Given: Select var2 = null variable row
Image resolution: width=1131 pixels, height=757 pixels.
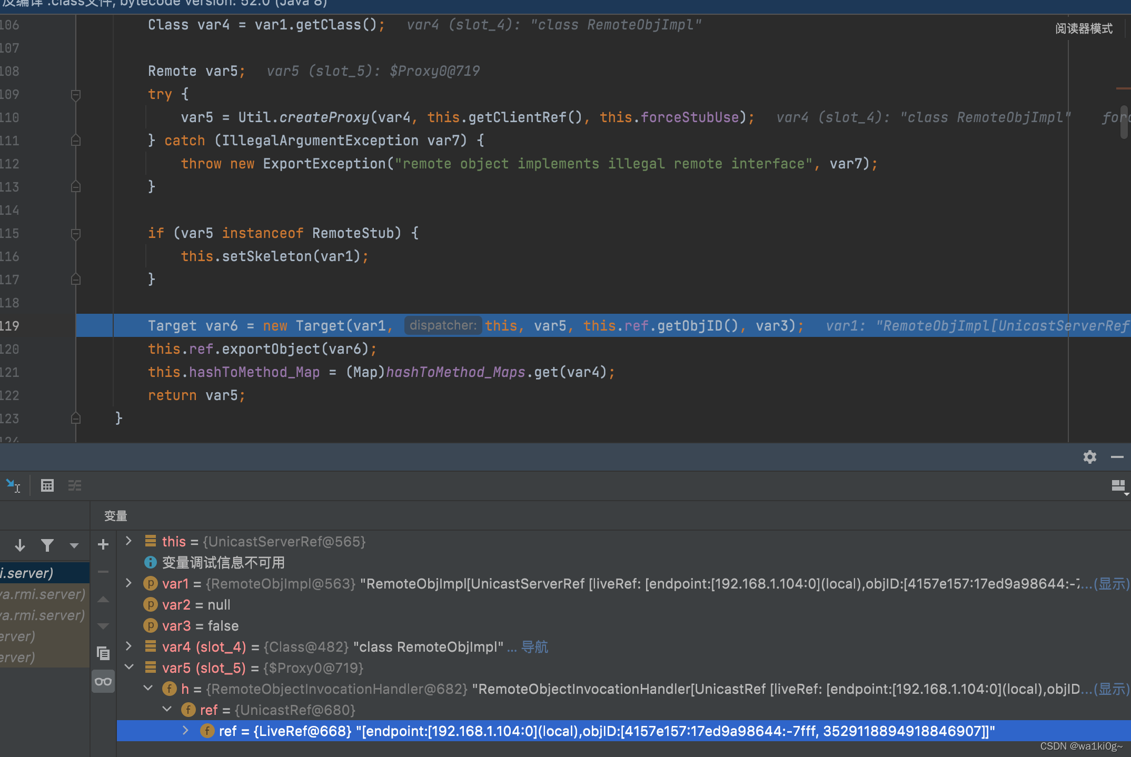Looking at the screenshot, I should 623,605.
